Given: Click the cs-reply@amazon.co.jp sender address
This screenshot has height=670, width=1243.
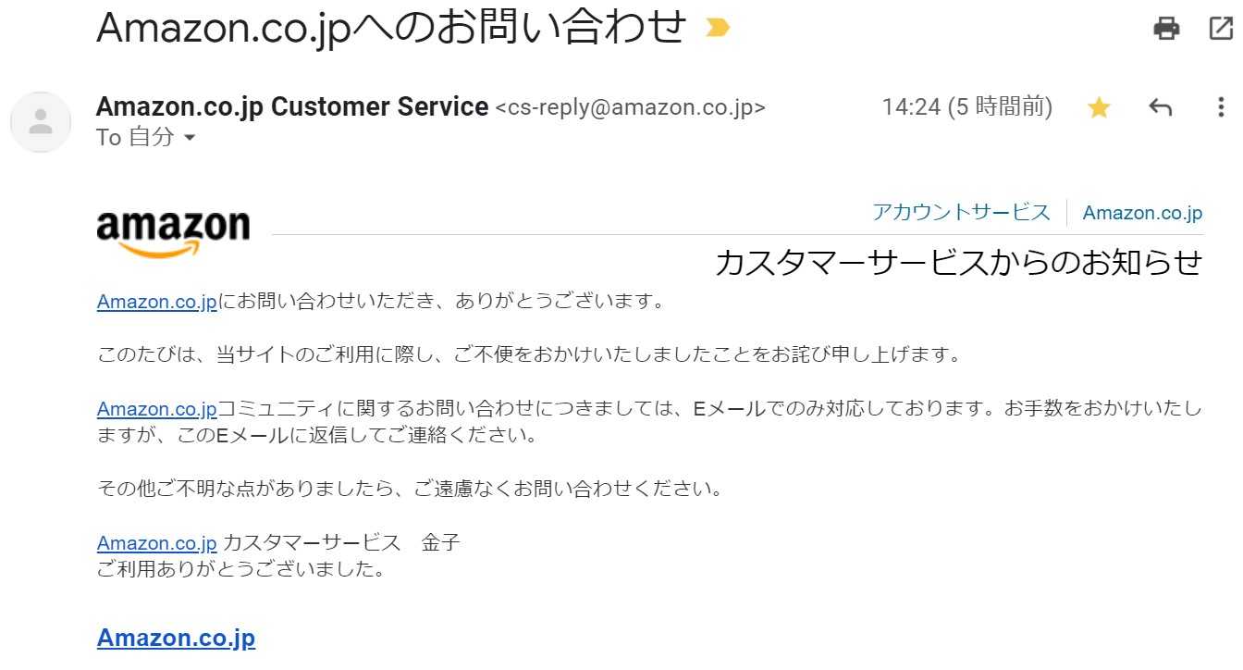Looking at the screenshot, I should tap(630, 108).
